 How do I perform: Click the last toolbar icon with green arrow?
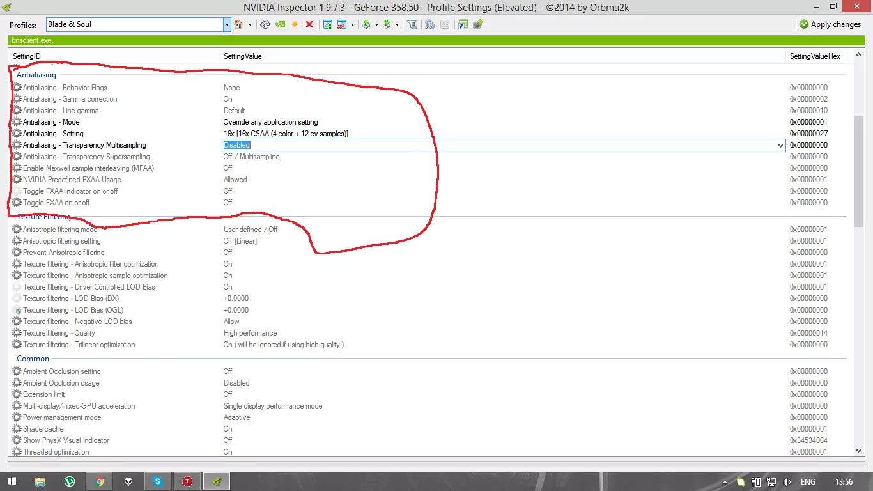pyautogui.click(x=477, y=24)
